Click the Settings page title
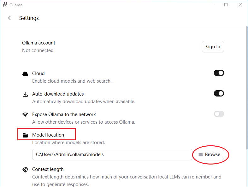Screen dimensions: 248x187 29,18
